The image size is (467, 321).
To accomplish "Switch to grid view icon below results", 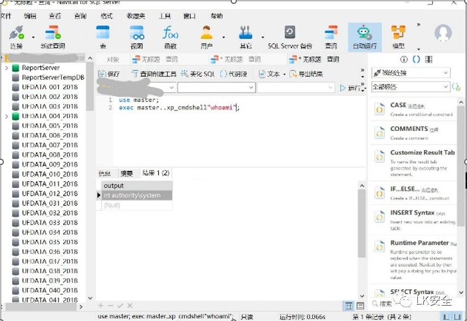I will tap(349, 306).
